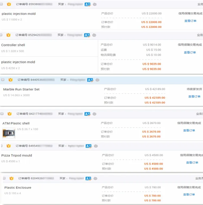View order link for US $ 22000.00 order
203x205 pixels.
click(190, 21)
